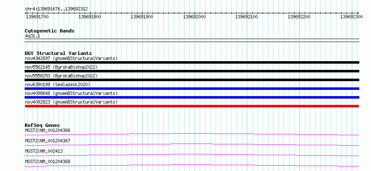Click MGST2|NM_001204368 transcript label

coord(48,161)
